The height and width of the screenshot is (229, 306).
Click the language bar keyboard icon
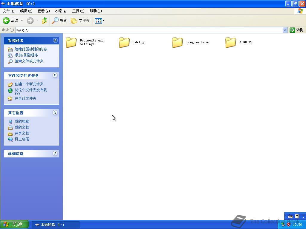290,216
